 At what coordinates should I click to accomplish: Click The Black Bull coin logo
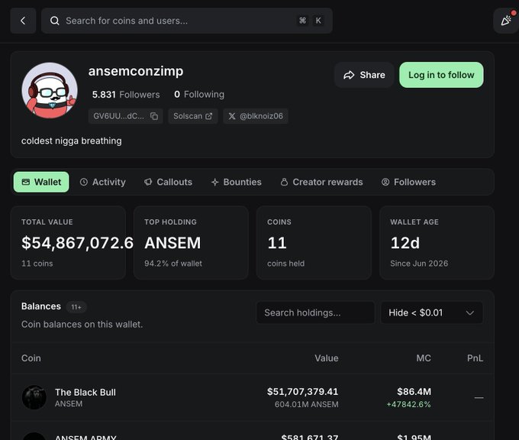pos(34,397)
